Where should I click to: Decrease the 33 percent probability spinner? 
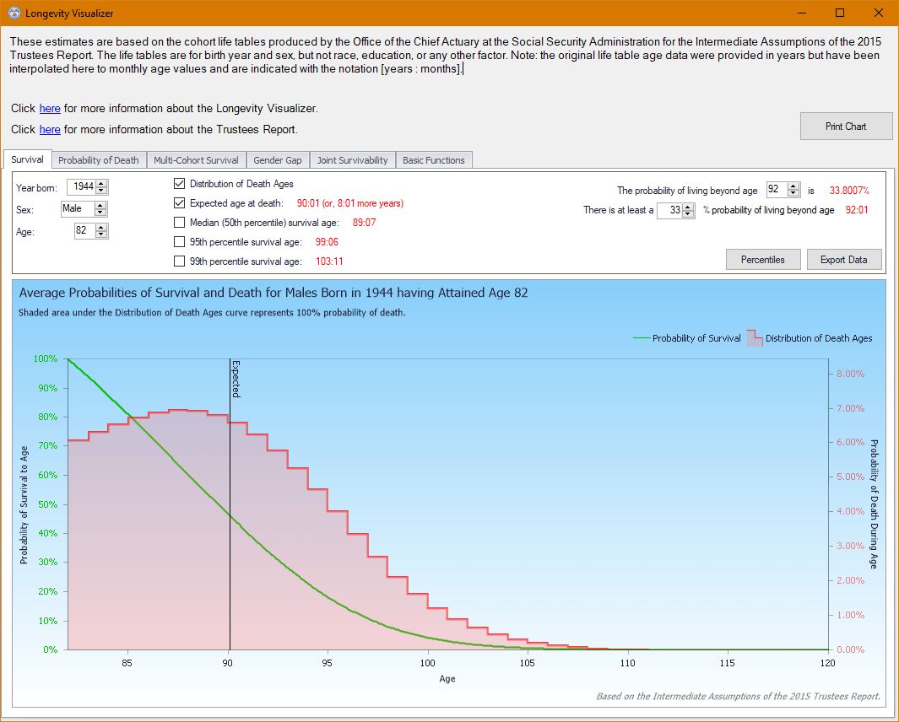pyautogui.click(x=689, y=213)
